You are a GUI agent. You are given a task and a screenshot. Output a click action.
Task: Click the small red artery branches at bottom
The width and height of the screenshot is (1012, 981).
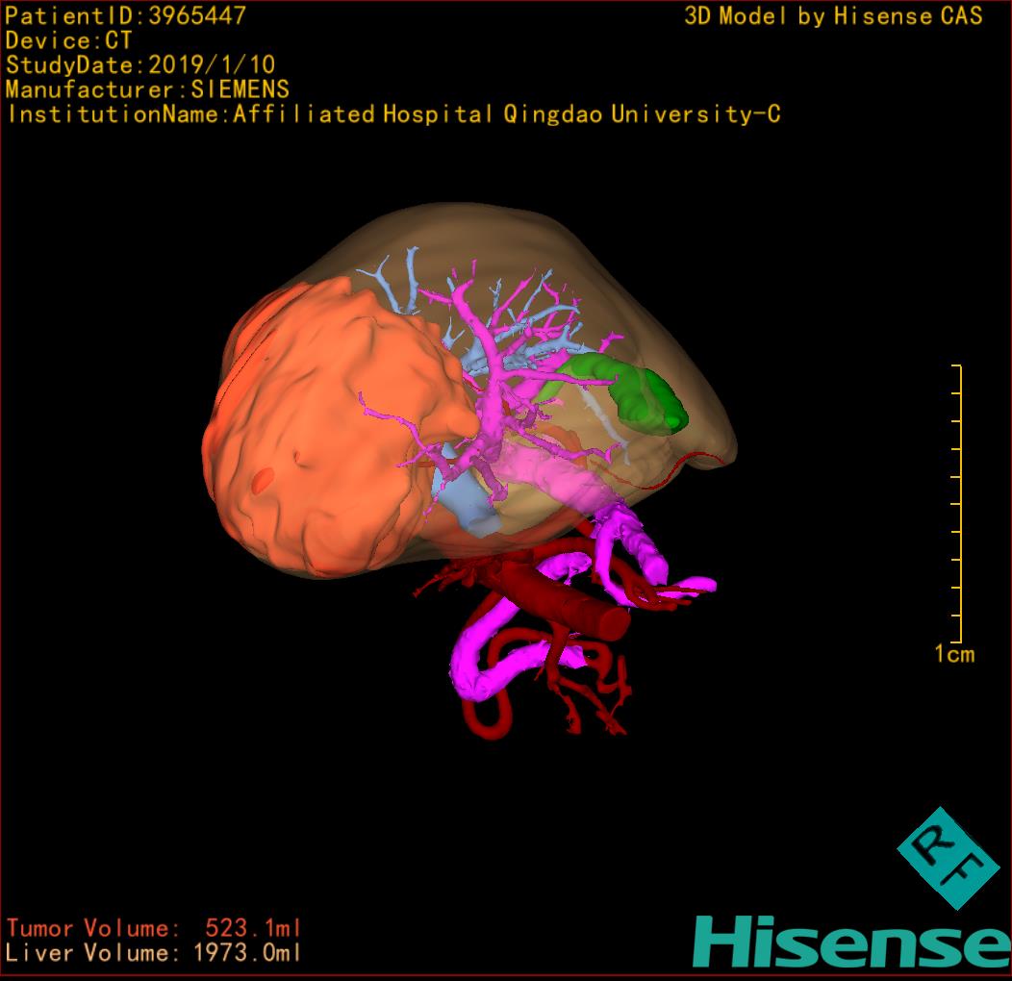point(592,702)
